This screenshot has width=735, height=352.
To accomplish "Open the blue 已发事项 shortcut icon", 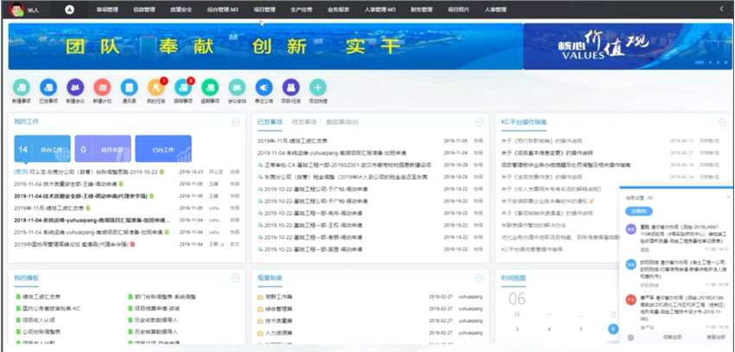I will (x=48, y=87).
